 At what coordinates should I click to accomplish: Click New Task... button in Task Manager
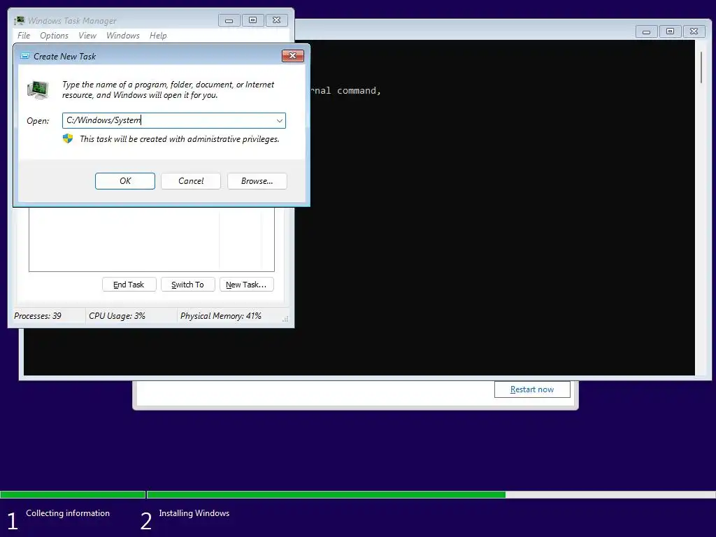pyautogui.click(x=247, y=285)
